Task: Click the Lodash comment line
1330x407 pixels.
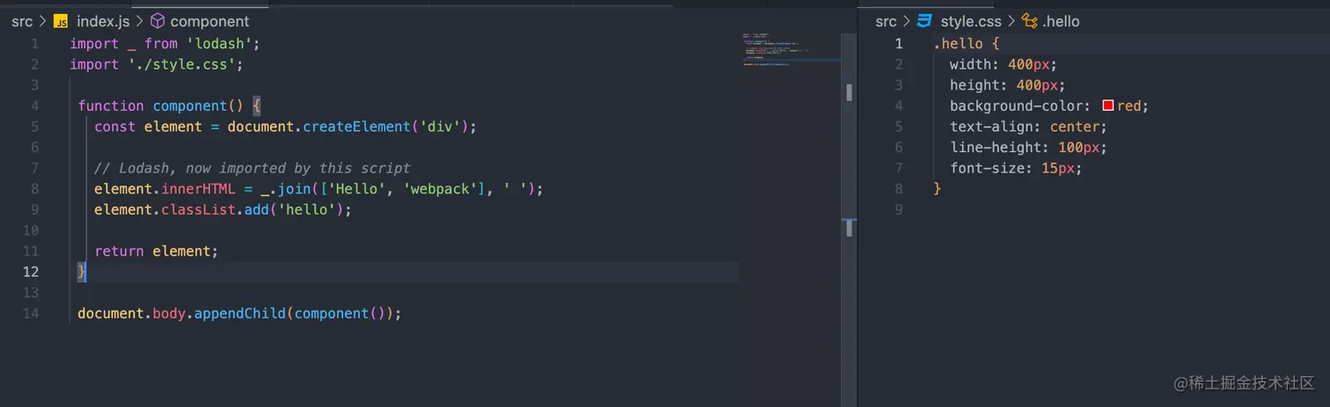Action: coord(252,168)
